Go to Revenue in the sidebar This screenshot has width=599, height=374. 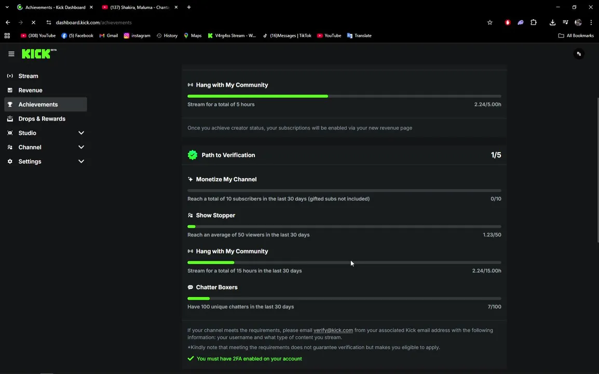pyautogui.click(x=30, y=90)
